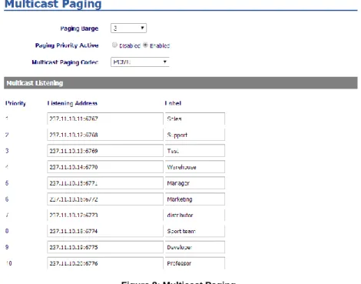
Task: Edit the distributor label field
Action: pyautogui.click(x=195, y=215)
